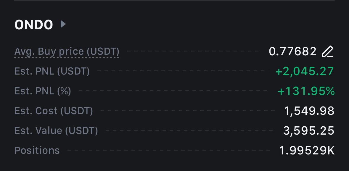Click the underlined Avg. Buy price (USDT) label
349x171 pixels.
pos(67,52)
